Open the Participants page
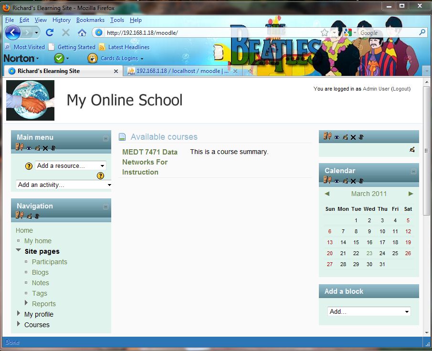The image size is (432, 351). pyautogui.click(x=50, y=262)
